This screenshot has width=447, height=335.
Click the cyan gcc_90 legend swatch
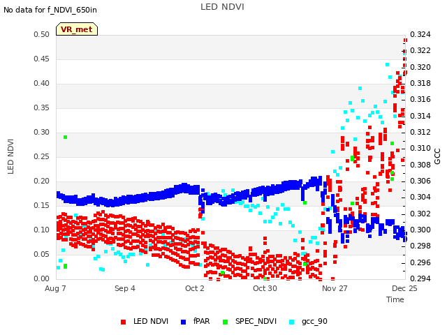(x=292, y=322)
